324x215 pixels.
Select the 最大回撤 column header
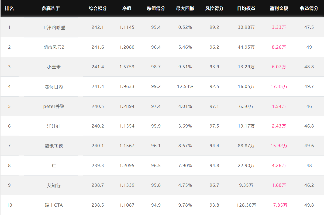coord(185,9)
